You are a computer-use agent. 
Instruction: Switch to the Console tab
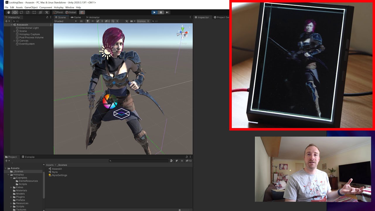(x=28, y=157)
